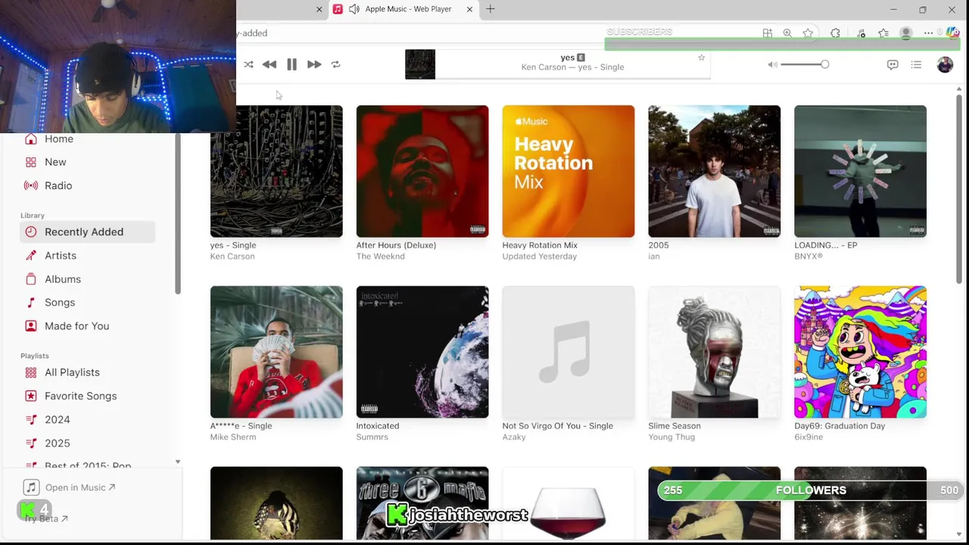Click BNYX® artist link
969x545 pixels.
click(x=809, y=257)
